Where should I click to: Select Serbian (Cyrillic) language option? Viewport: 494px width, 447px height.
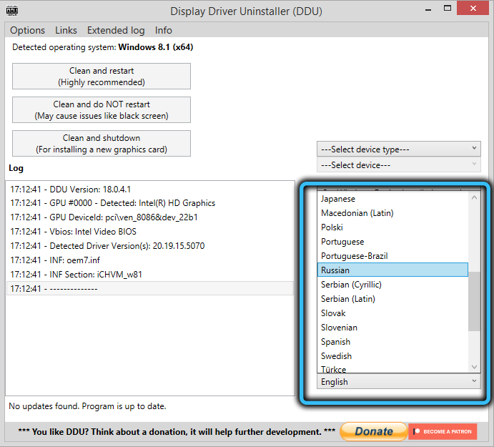[392, 285]
